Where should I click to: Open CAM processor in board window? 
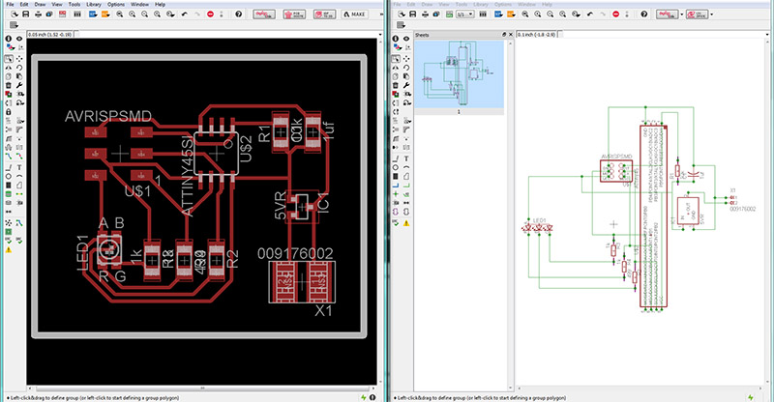coord(49,14)
